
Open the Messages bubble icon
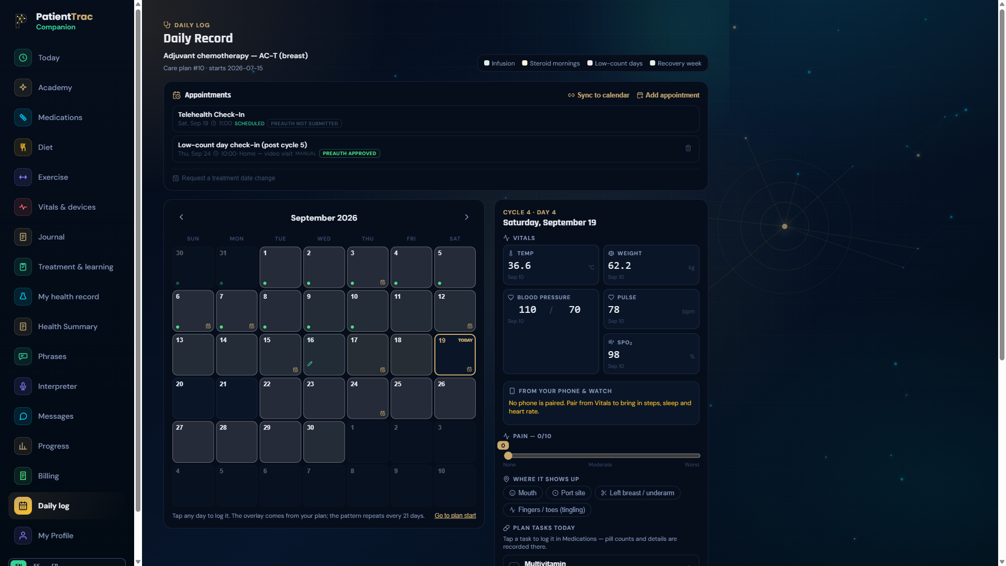coord(23,416)
